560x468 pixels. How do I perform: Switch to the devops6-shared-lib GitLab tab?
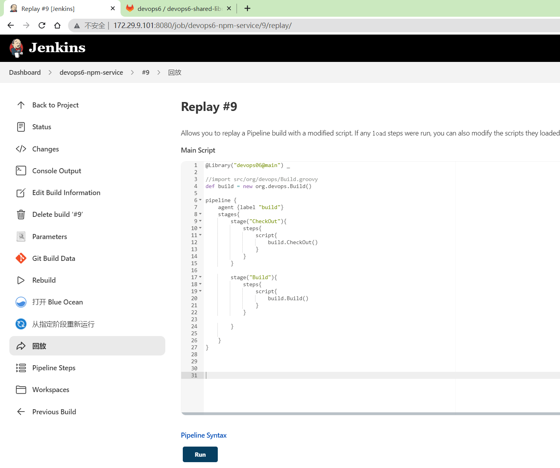pos(179,8)
